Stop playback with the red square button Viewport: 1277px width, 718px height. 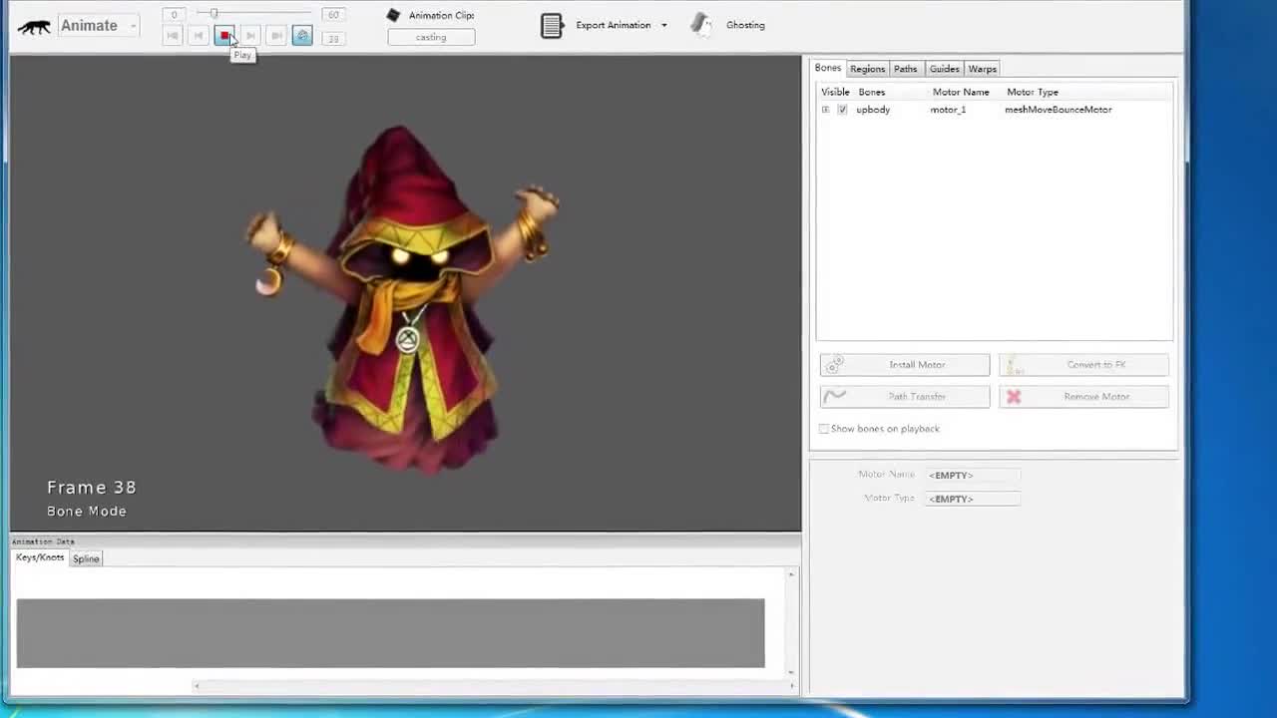pyautogui.click(x=224, y=36)
